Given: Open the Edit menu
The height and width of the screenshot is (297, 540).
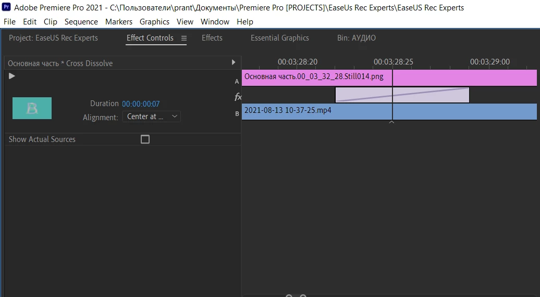Looking at the screenshot, I should click(30, 22).
